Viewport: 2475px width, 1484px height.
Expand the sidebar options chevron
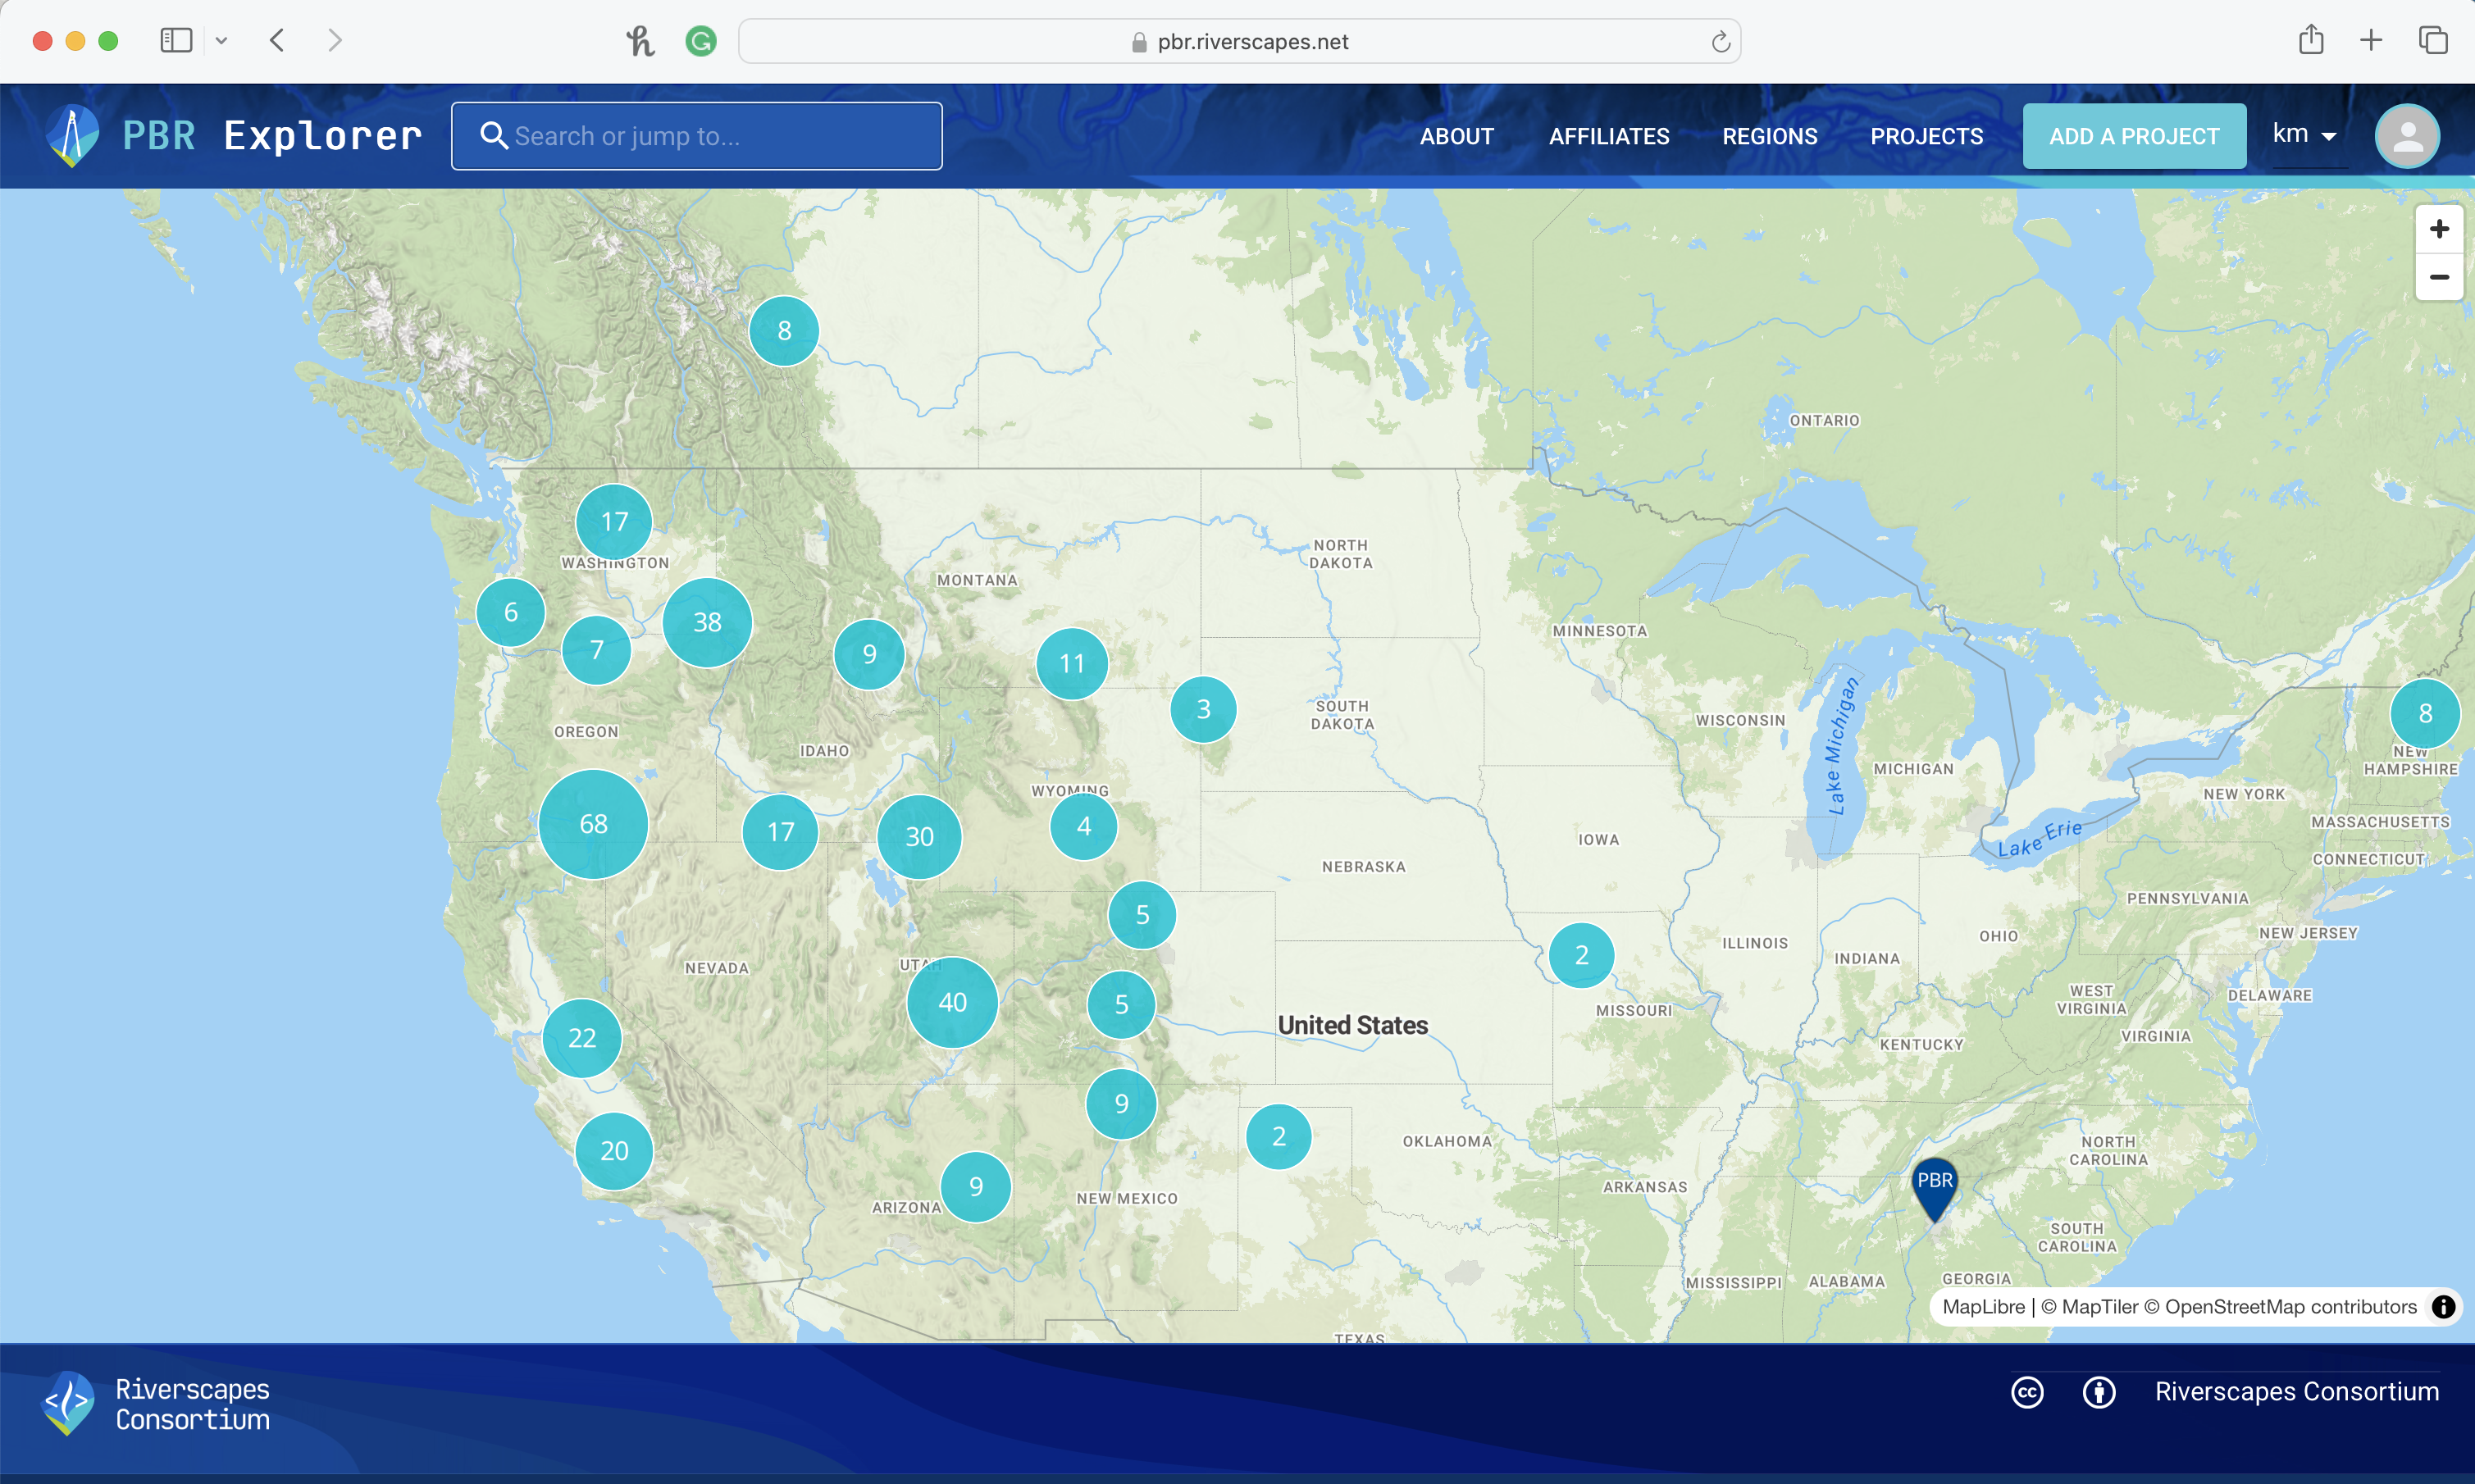(x=221, y=41)
